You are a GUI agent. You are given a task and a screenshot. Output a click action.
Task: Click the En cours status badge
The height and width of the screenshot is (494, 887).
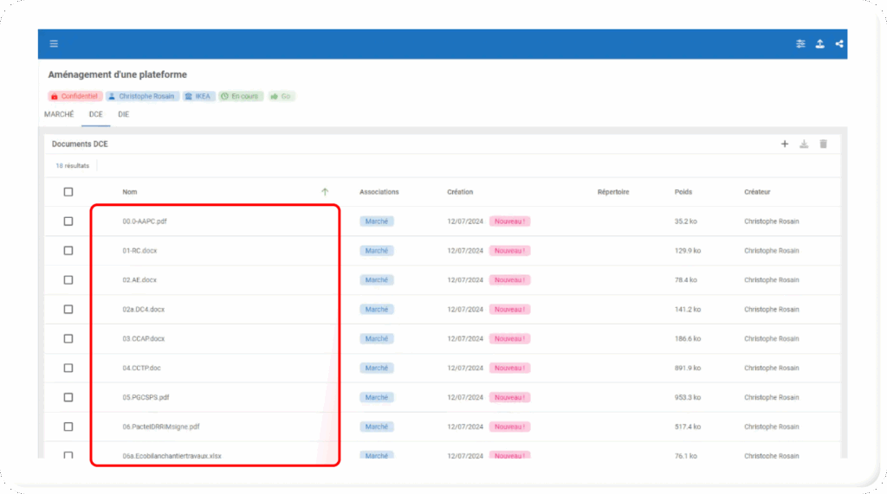pyautogui.click(x=240, y=96)
